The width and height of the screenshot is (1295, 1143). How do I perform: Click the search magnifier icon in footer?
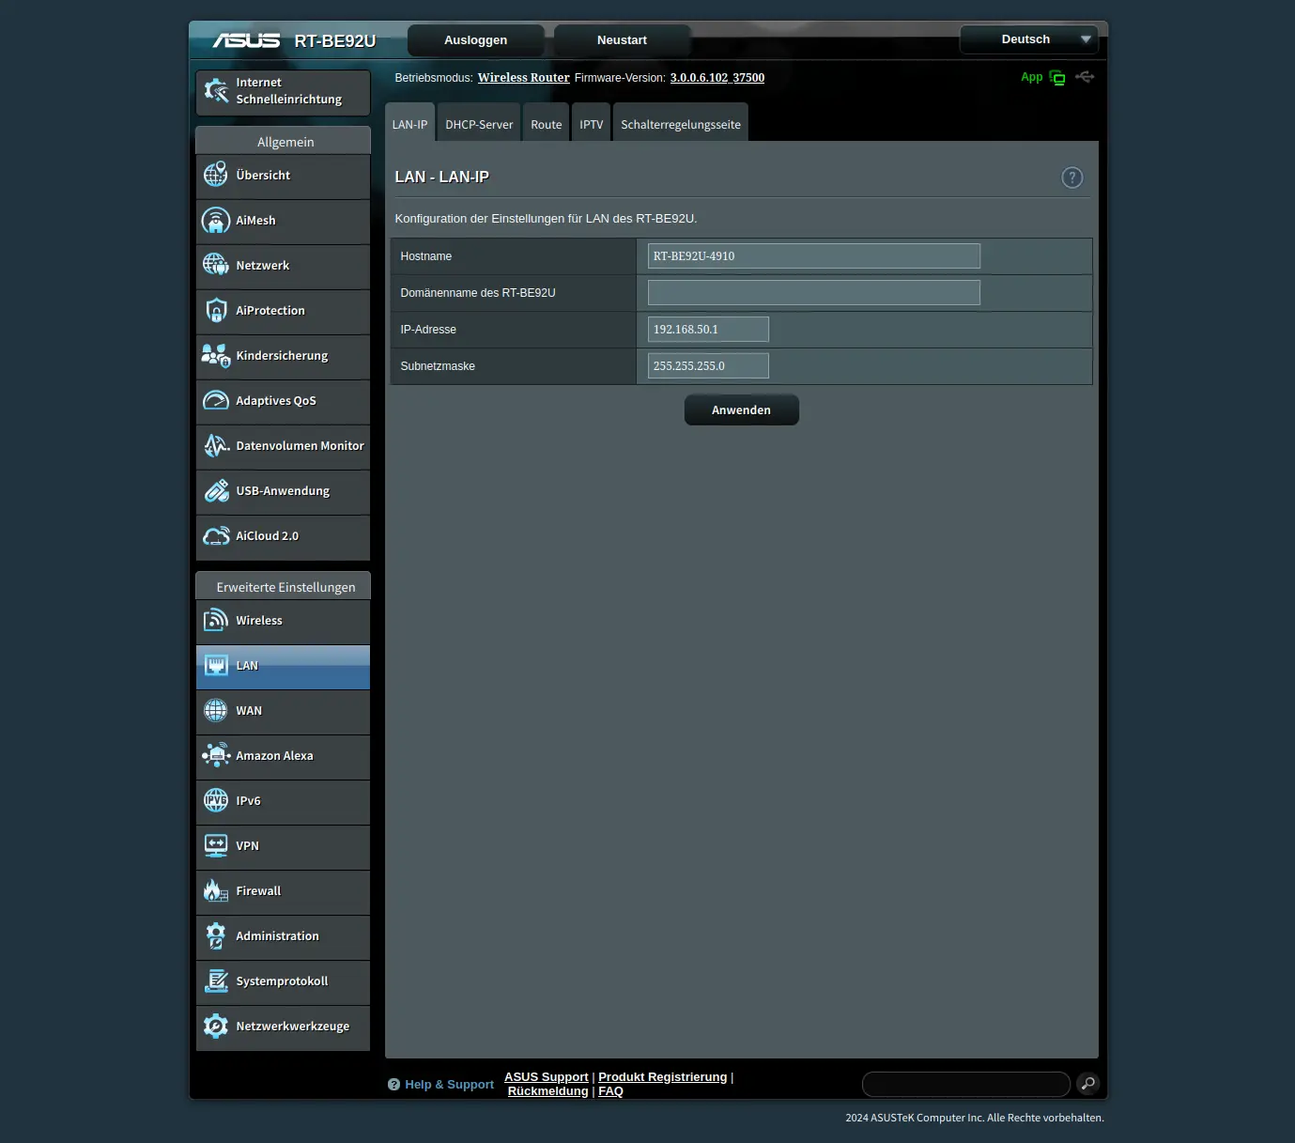(1087, 1084)
